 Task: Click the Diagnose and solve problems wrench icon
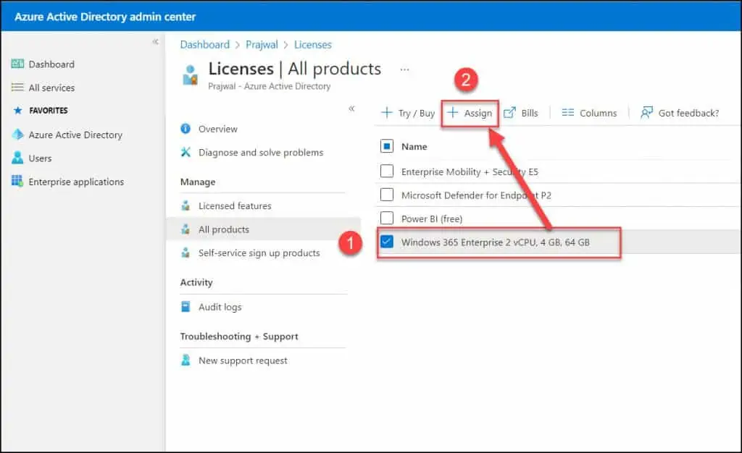point(185,152)
